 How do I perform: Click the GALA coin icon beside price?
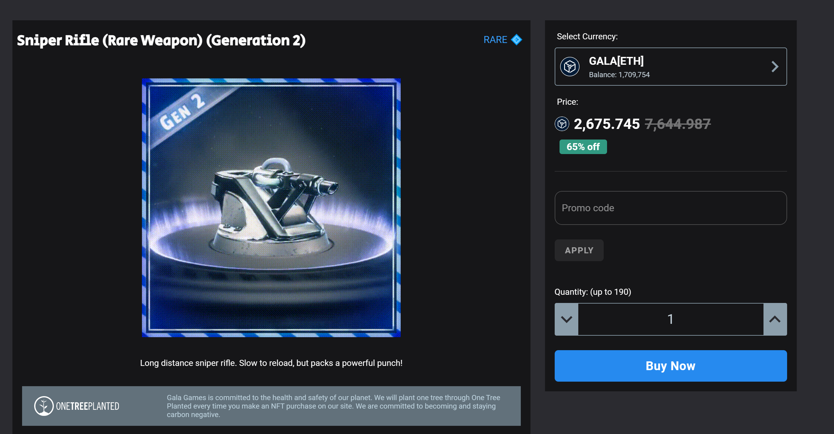(x=562, y=124)
